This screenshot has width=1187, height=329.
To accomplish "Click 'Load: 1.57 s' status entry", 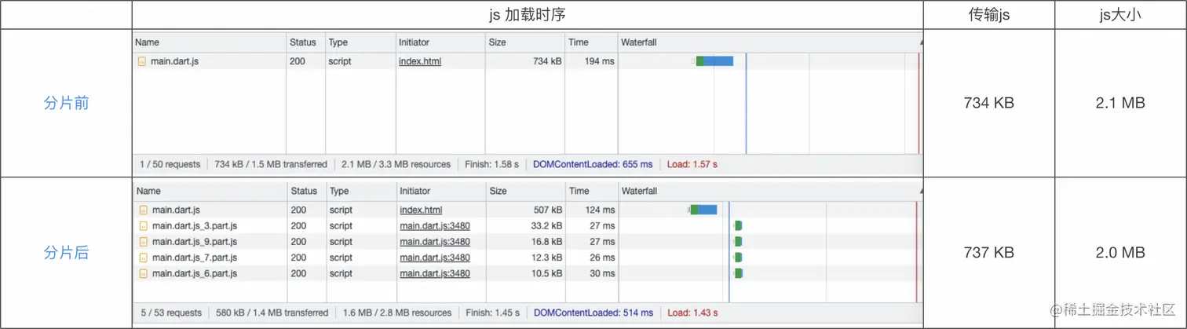I will pos(692,165).
